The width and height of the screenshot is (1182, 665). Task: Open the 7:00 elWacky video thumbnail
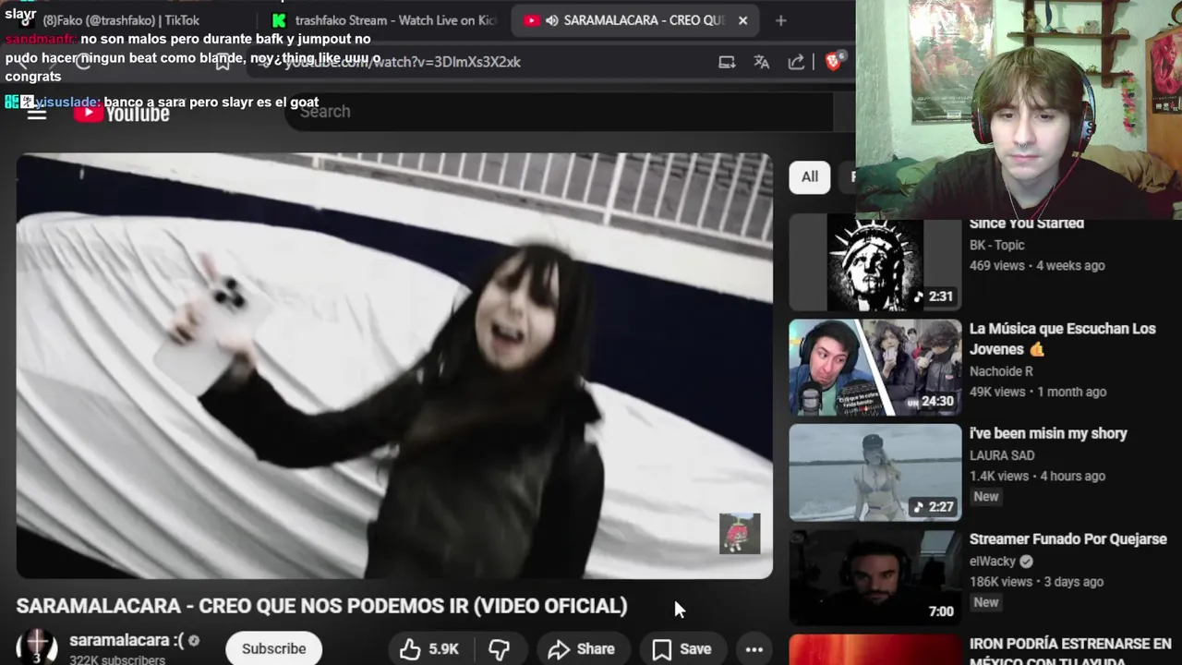[874, 578]
